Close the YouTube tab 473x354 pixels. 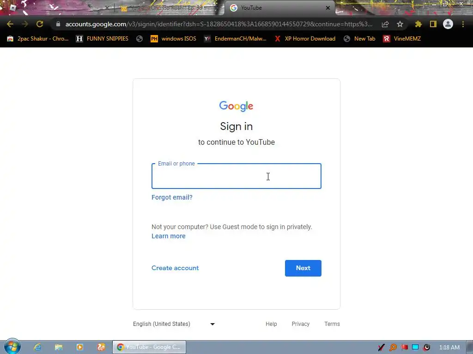coord(328,8)
